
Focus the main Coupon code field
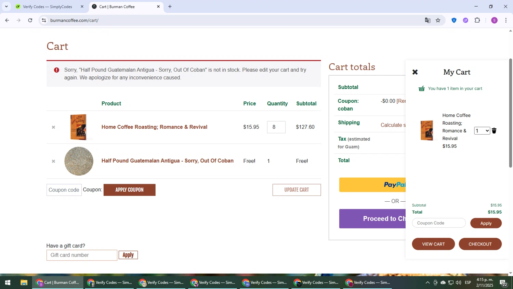(64, 190)
